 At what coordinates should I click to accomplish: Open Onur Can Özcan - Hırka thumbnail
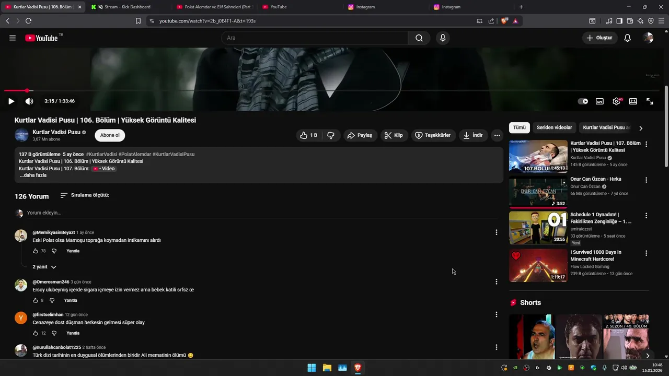pyautogui.click(x=538, y=193)
